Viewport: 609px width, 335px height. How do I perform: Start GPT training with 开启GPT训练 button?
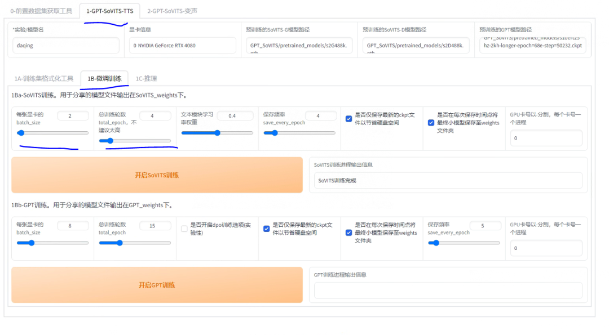(x=157, y=285)
